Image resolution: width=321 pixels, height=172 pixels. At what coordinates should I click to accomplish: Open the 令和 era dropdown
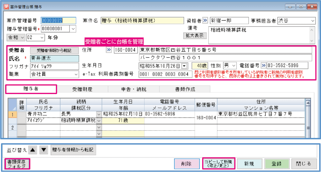coord(22,37)
